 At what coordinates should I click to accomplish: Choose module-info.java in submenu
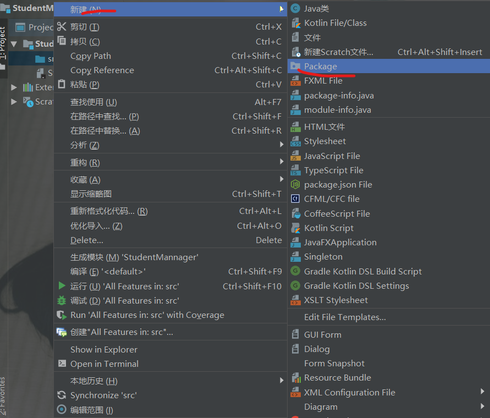coord(389,110)
